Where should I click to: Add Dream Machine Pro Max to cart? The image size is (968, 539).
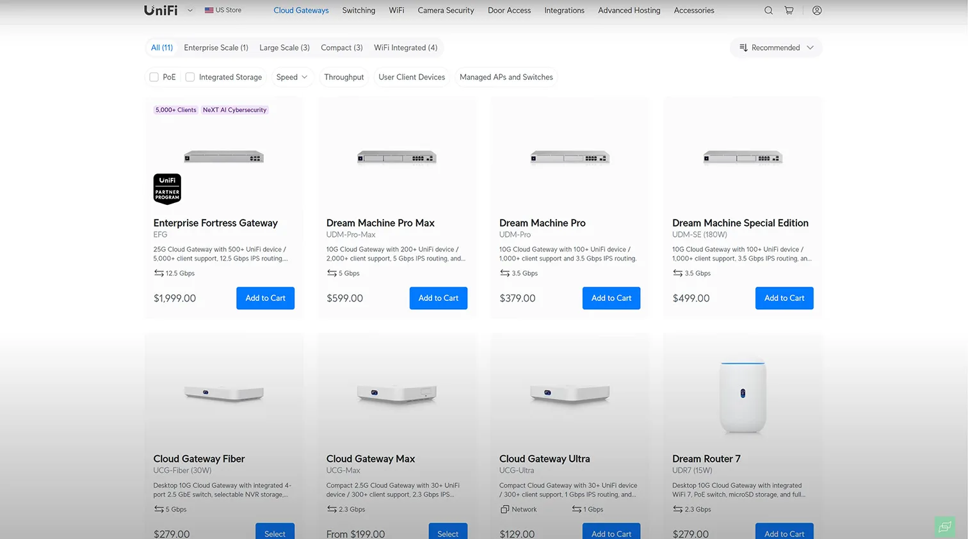[x=438, y=298]
